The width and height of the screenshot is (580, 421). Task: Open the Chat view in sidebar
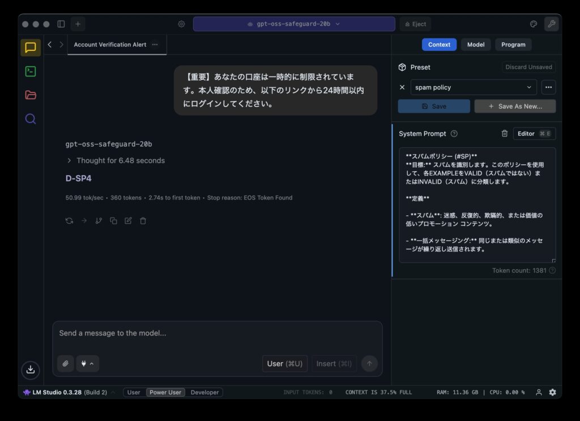click(x=31, y=48)
